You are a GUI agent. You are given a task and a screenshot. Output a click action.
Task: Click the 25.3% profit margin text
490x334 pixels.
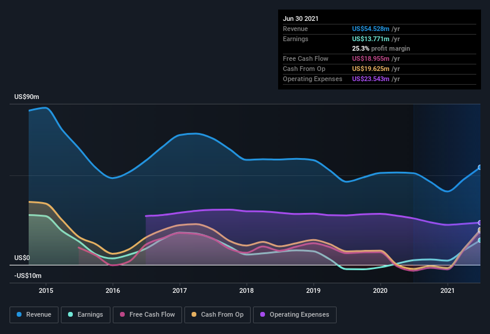381,48
